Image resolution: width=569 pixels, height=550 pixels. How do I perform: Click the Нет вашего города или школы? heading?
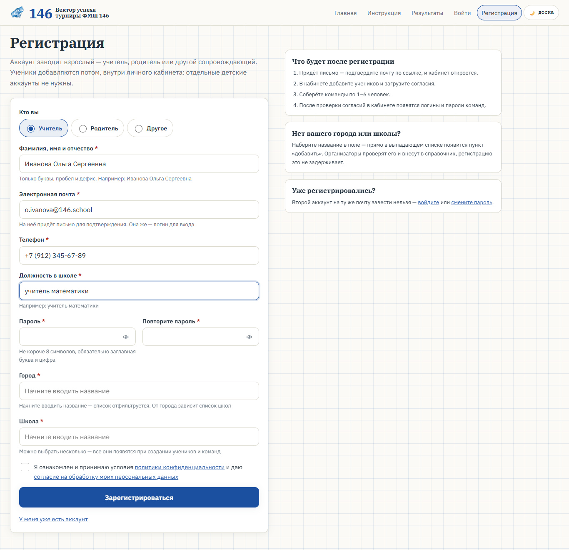tap(346, 133)
